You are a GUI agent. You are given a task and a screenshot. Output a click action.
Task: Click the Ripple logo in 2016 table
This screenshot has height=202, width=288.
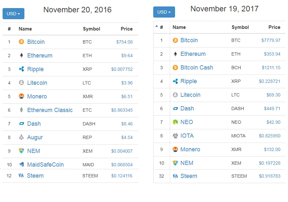[x=21, y=69]
